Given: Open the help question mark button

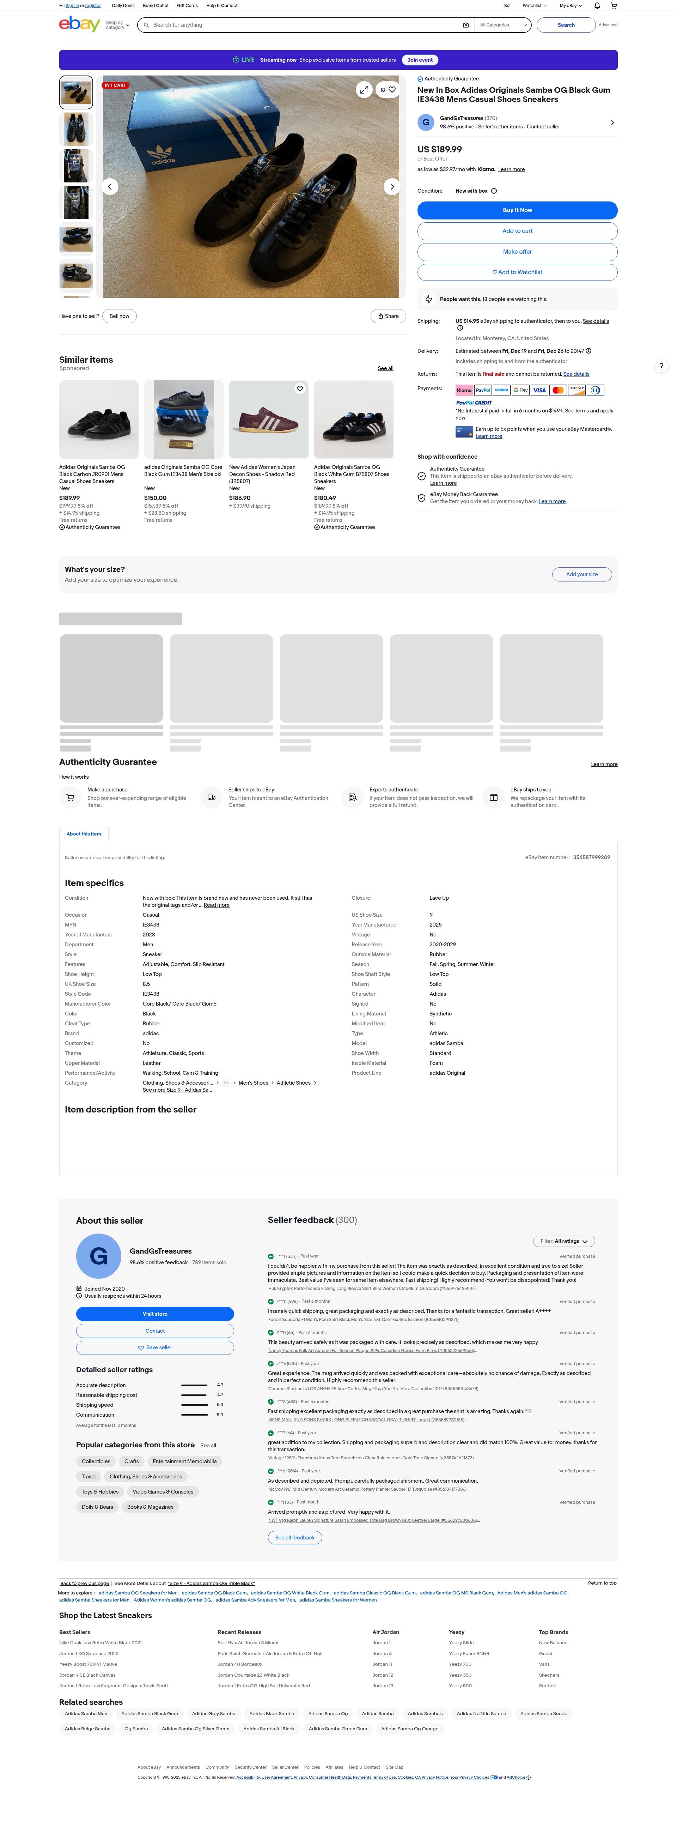Looking at the screenshot, I should tap(661, 366).
